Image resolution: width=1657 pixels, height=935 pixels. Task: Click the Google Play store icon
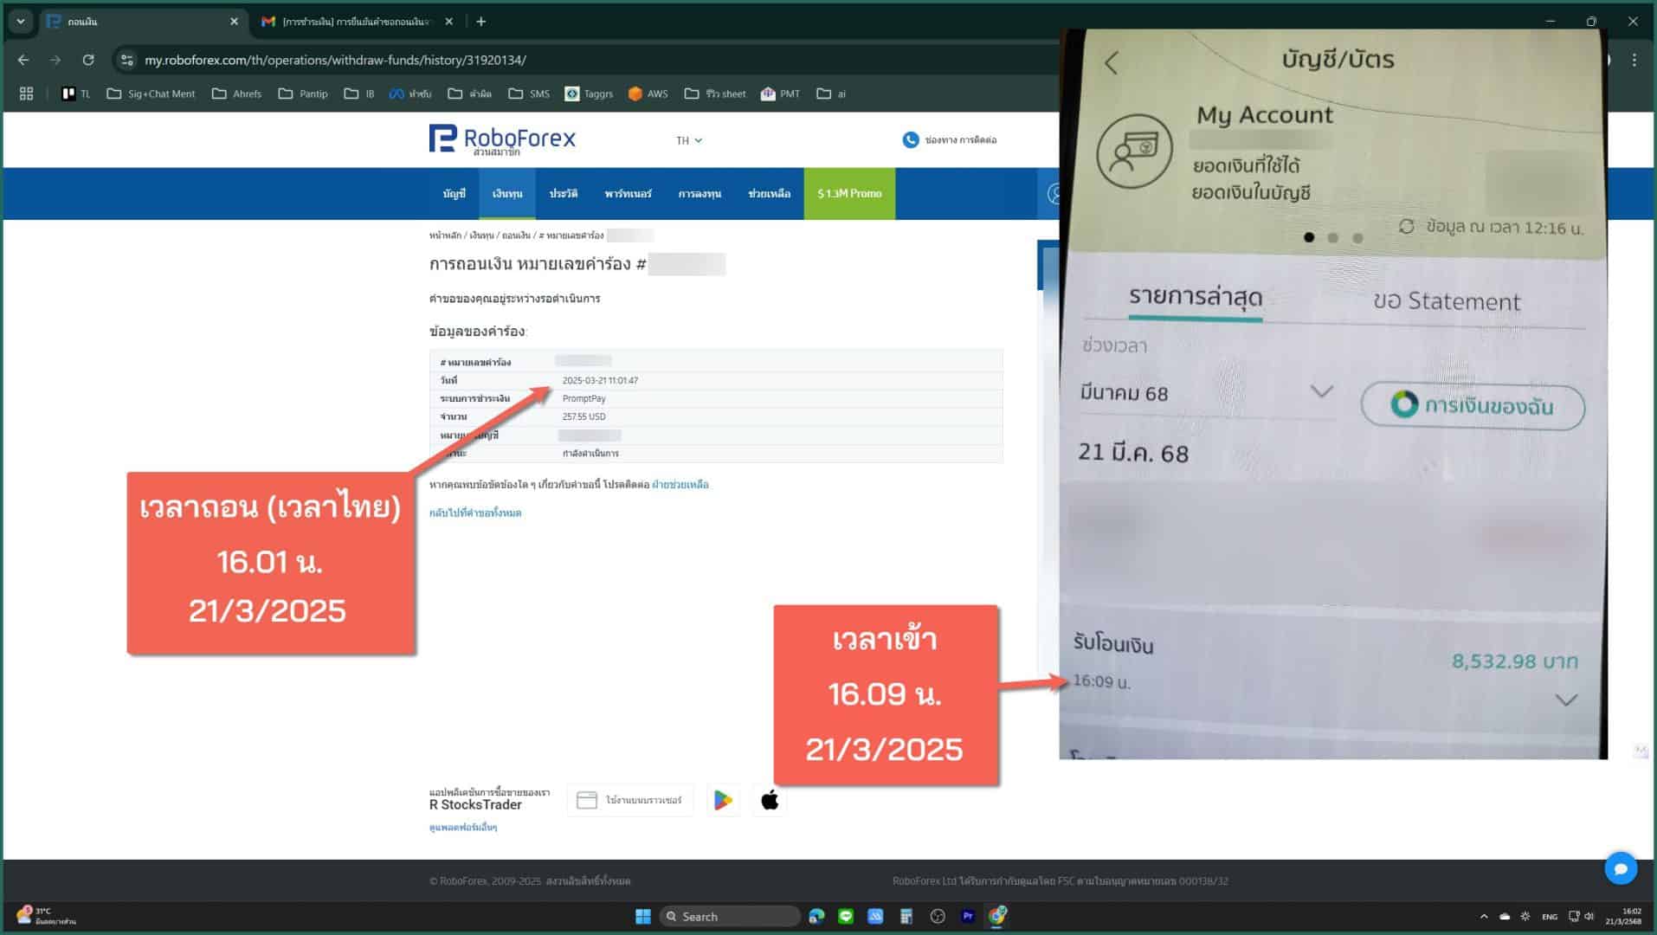723,800
